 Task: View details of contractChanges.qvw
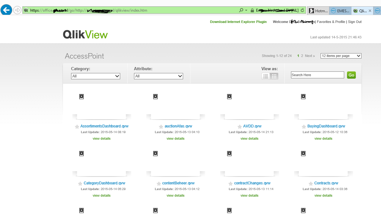(249, 195)
